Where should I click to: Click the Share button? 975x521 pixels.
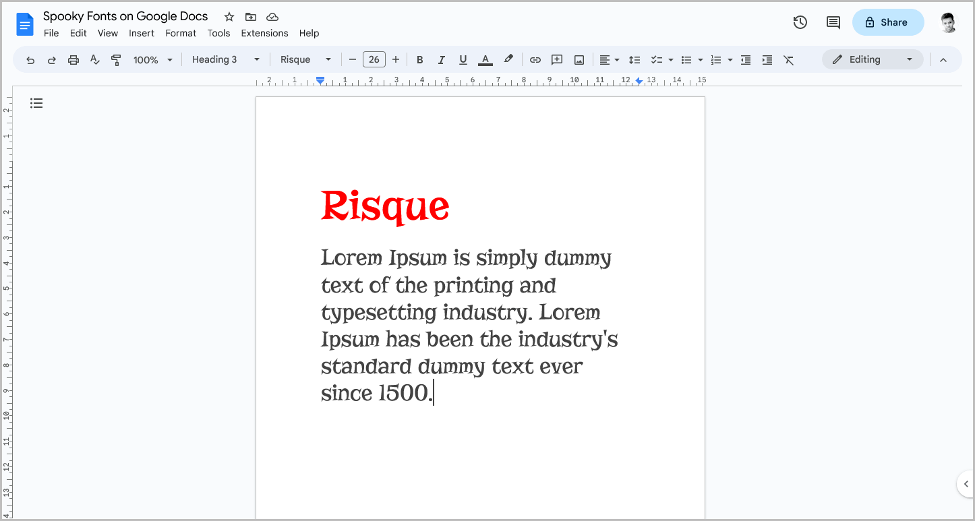pyautogui.click(x=888, y=22)
